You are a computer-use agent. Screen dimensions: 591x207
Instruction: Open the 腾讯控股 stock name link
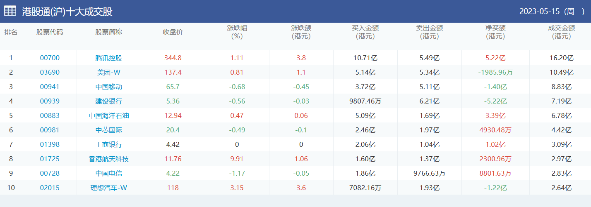pos(109,58)
